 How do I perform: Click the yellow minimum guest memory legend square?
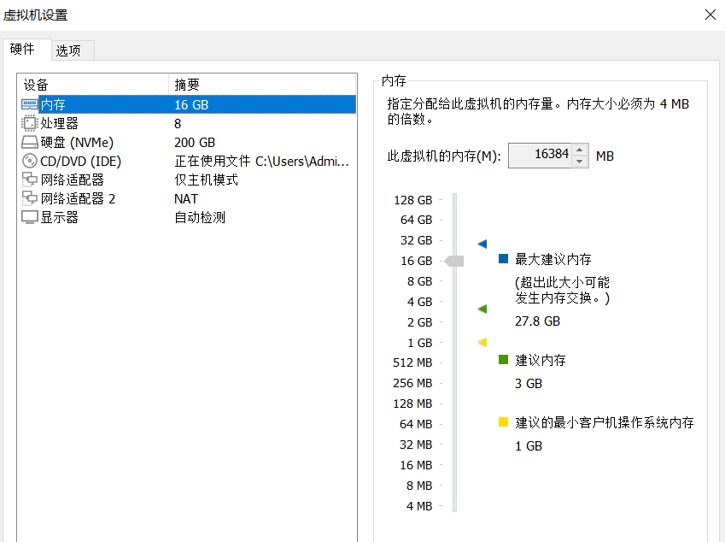coord(504,421)
